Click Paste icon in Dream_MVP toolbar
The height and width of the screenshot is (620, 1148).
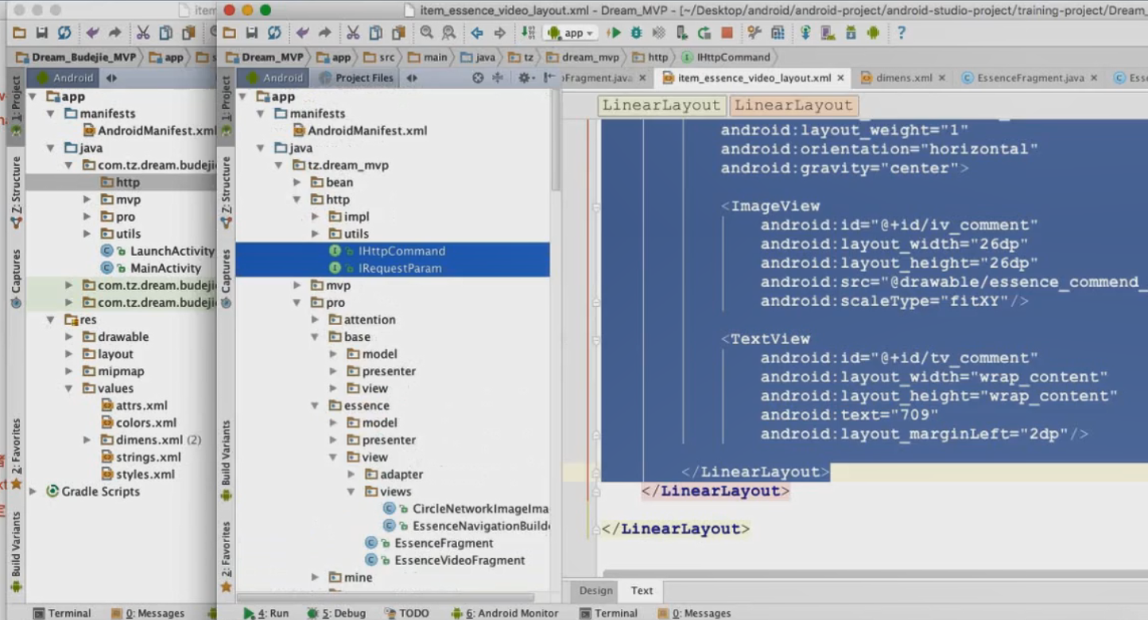point(398,33)
